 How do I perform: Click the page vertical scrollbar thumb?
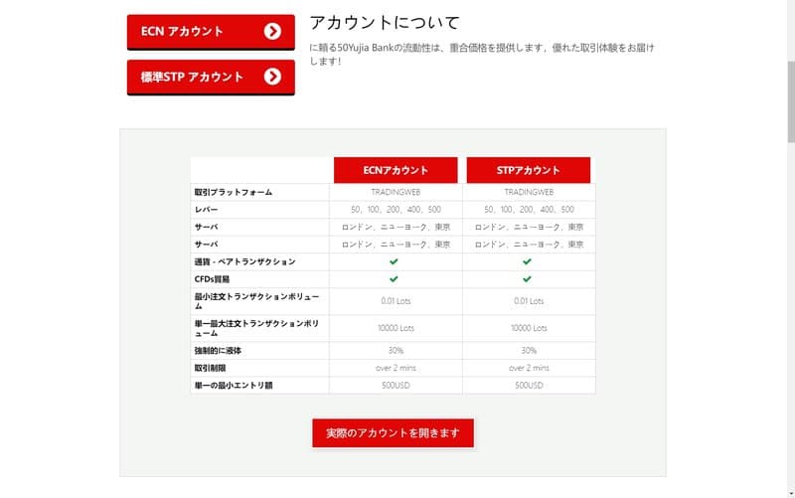[x=791, y=101]
